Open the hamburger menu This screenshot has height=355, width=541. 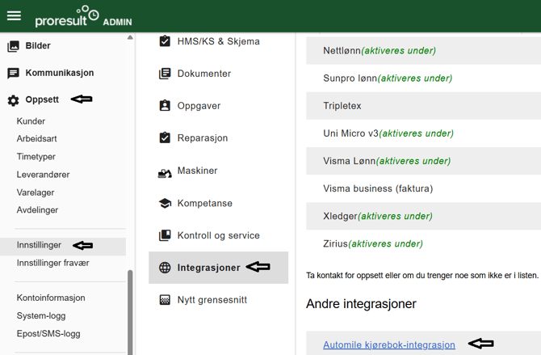coord(14,16)
